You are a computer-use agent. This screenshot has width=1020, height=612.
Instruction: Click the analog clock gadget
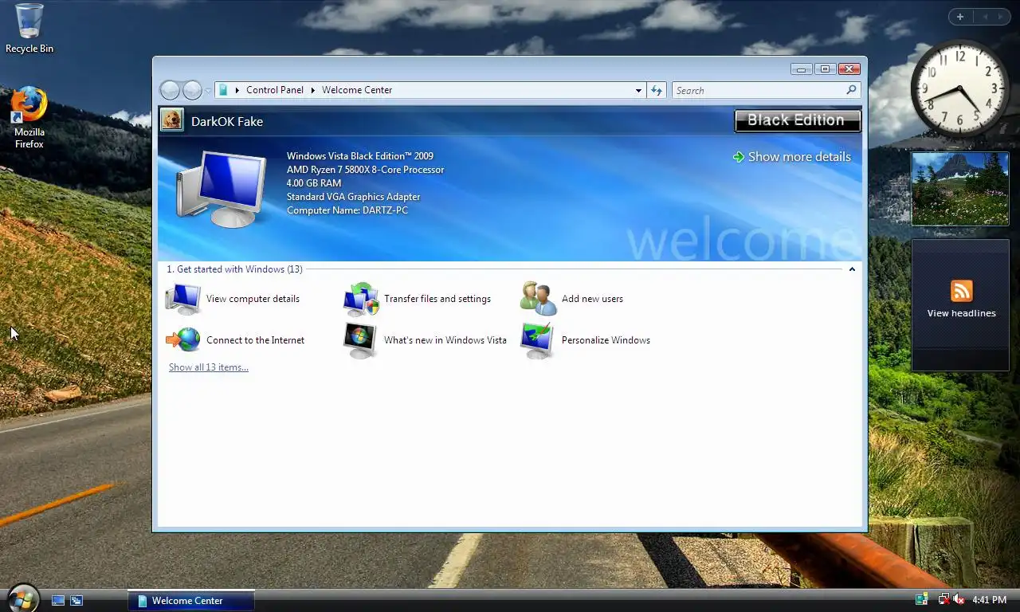pyautogui.click(x=960, y=87)
